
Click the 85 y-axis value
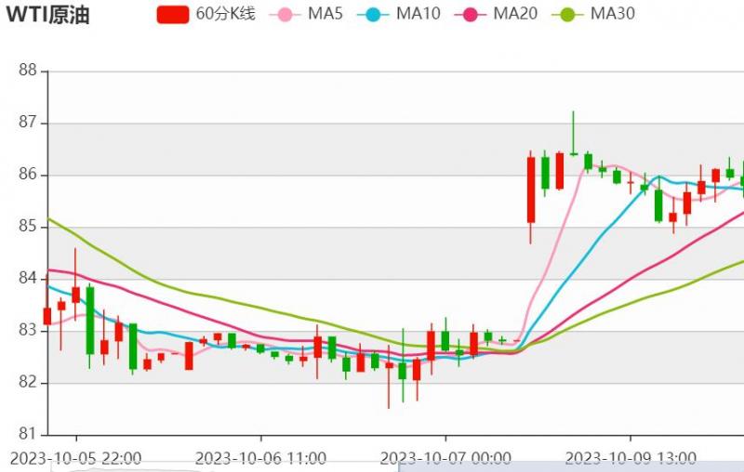coord(28,227)
